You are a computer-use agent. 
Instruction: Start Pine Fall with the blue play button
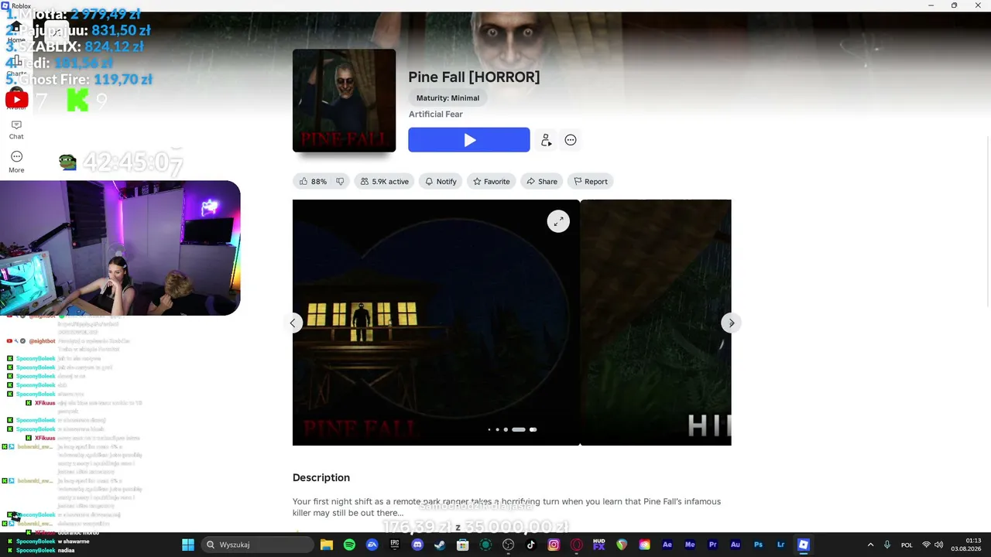click(x=468, y=140)
